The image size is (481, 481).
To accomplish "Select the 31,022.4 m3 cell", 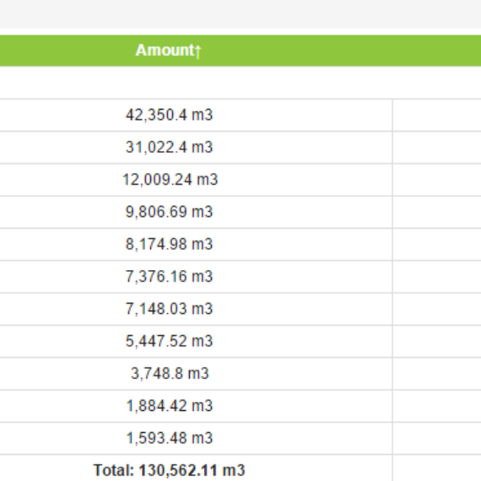I will coord(169,147).
